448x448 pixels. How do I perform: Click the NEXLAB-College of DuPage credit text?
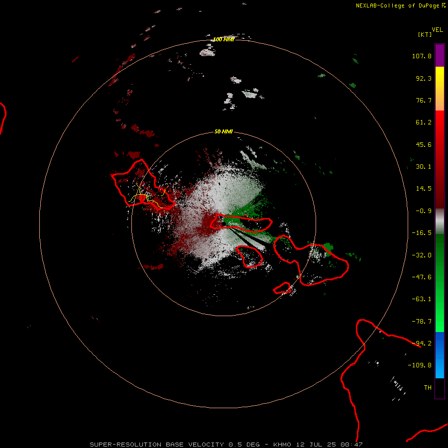coord(400,5)
